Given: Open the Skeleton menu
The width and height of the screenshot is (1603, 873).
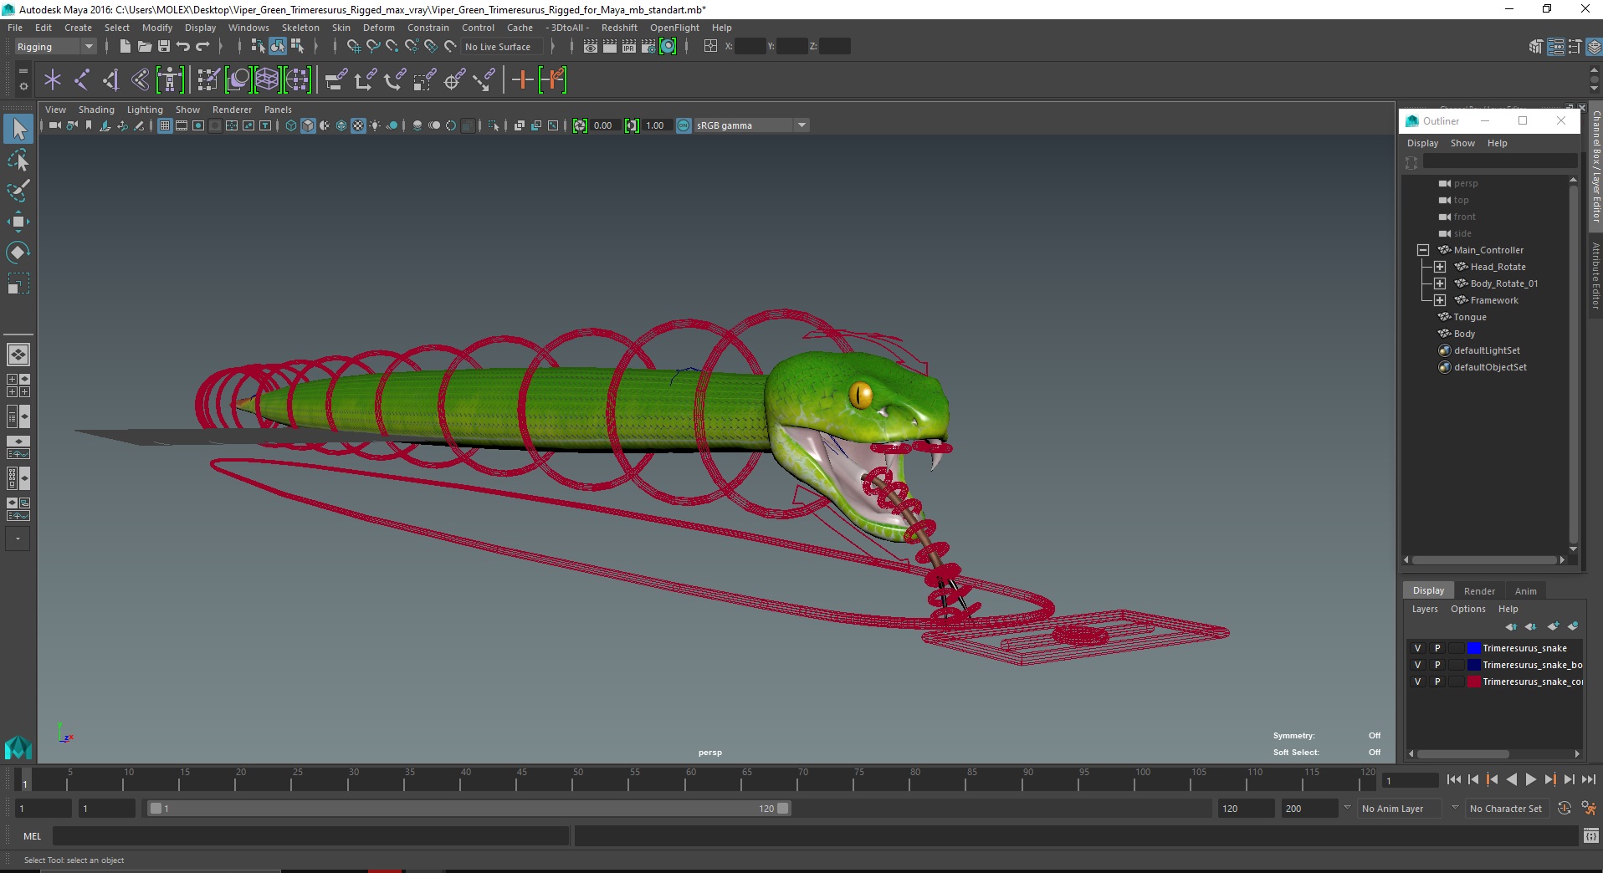Looking at the screenshot, I should 300,28.
